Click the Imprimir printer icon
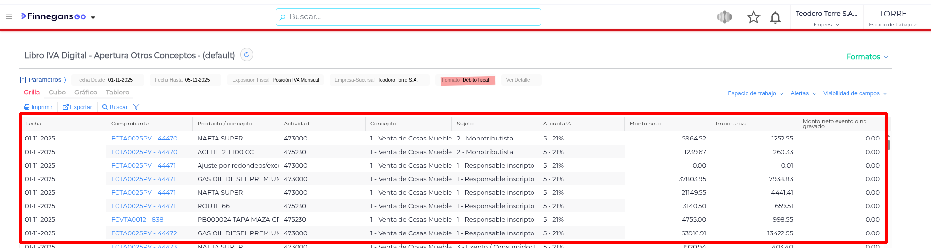The width and height of the screenshot is (931, 248). click(27, 107)
